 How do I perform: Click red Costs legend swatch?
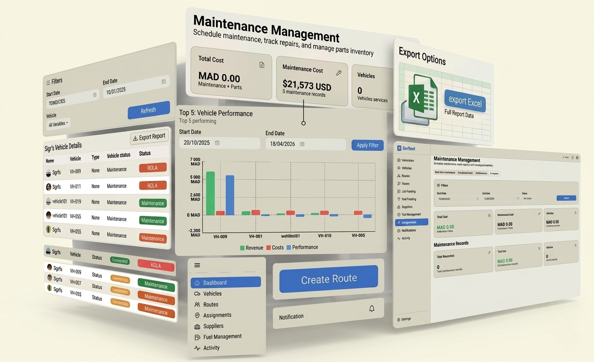268,248
